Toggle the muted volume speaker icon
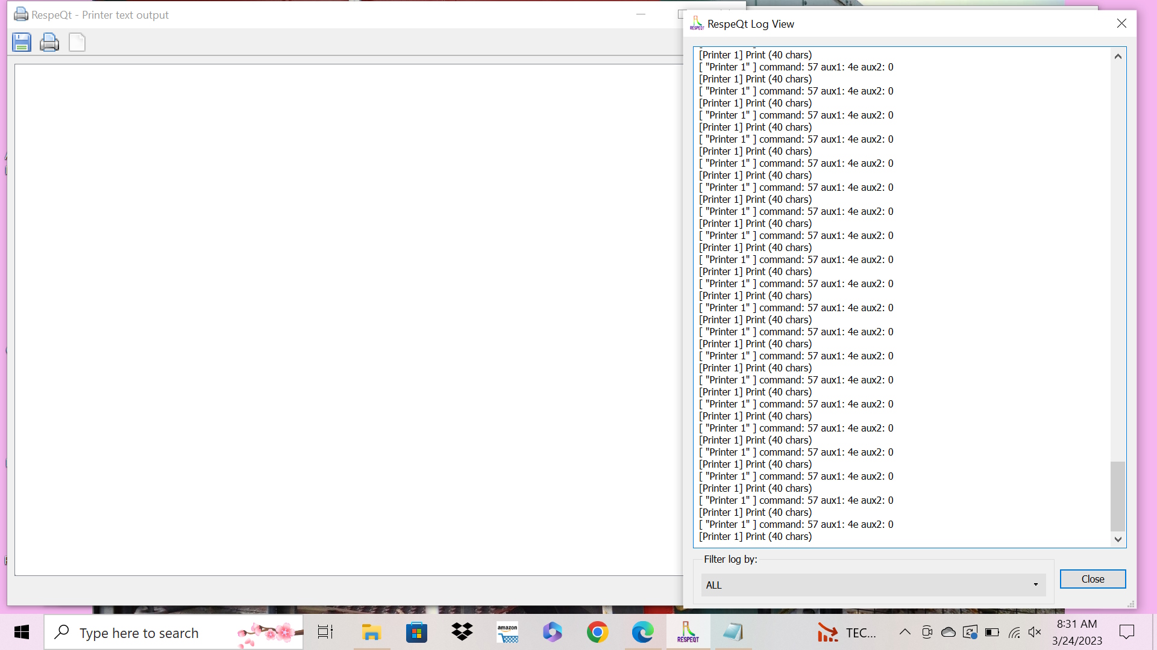Screen dimensions: 1157x650 [1035, 632]
